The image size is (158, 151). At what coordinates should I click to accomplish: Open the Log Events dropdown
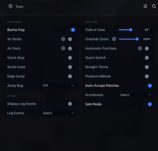[x=58, y=113]
